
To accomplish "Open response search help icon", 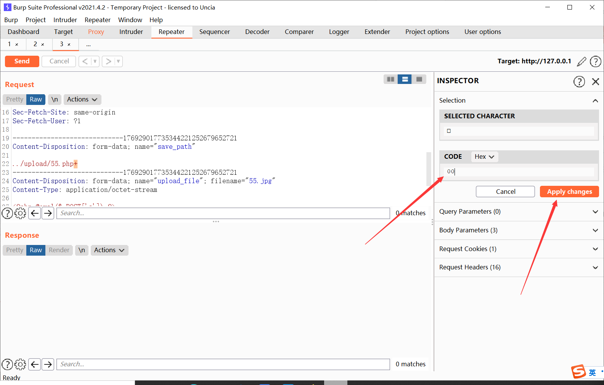I will tap(7, 364).
